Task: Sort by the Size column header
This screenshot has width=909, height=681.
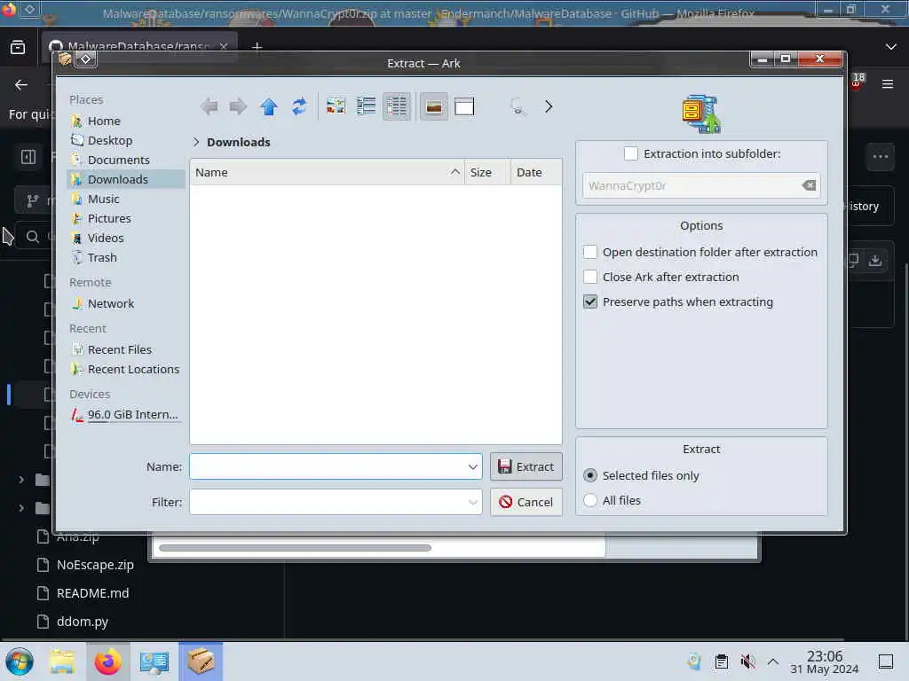Action: click(487, 173)
